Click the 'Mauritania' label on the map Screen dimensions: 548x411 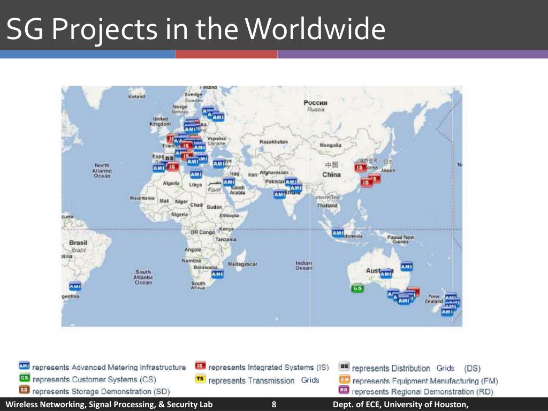(x=142, y=198)
